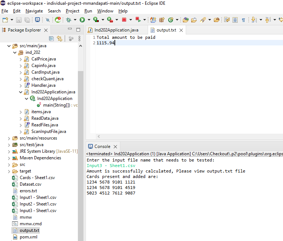The width and height of the screenshot is (283, 241).
Task: Collapse the ind_202 package node
Action: tap(15, 53)
